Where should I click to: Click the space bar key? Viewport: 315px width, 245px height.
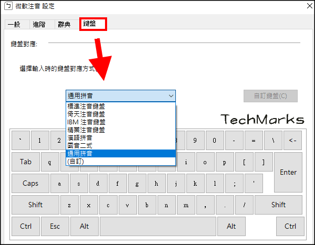(158, 226)
